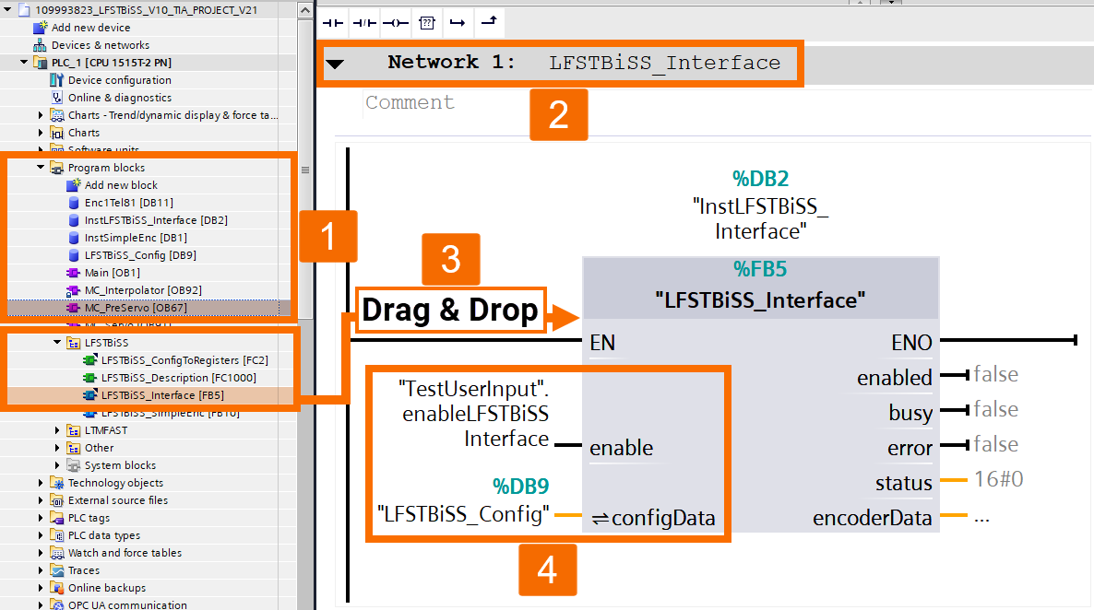
Task: Click the Traces icon
Action: point(57,570)
